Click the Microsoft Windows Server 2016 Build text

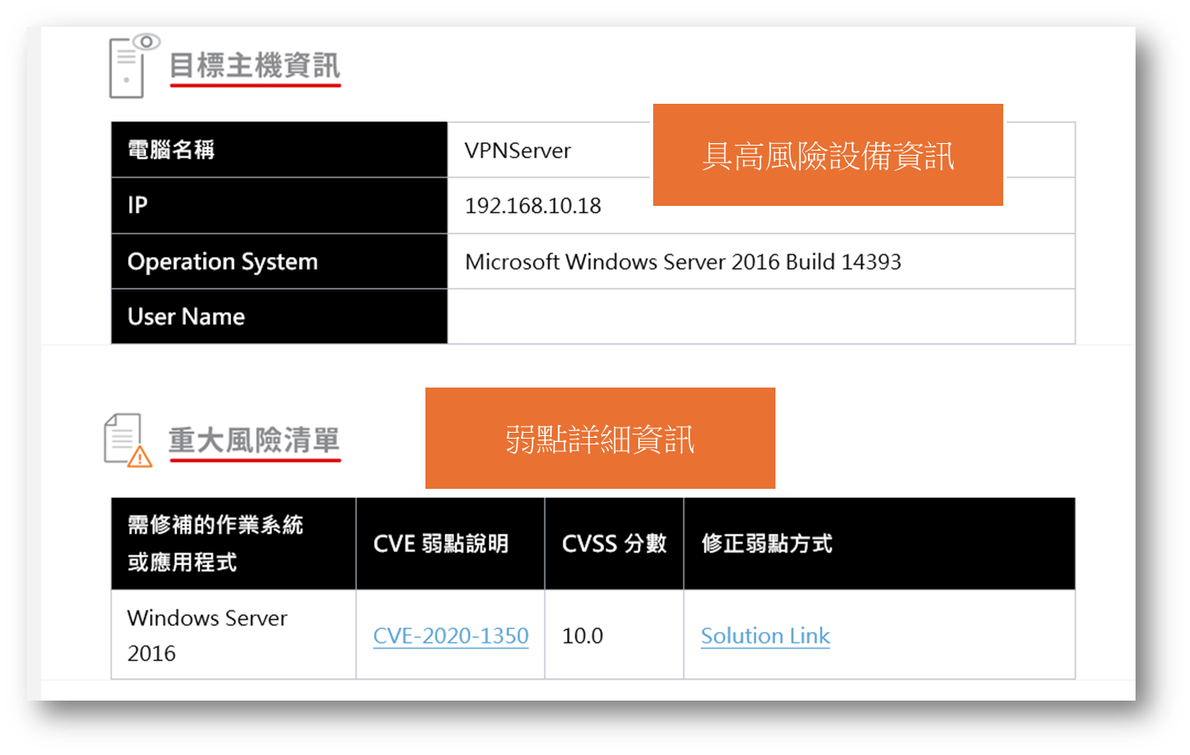click(x=683, y=262)
